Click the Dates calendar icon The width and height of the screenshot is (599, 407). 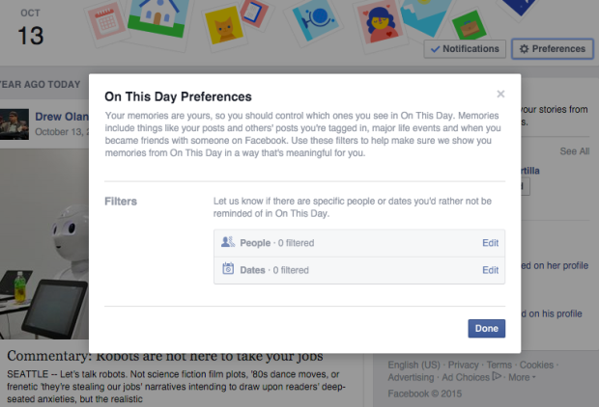tap(229, 270)
